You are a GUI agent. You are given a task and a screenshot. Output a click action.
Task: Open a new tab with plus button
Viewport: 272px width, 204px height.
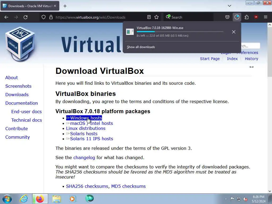pyautogui.click(x=65, y=6)
